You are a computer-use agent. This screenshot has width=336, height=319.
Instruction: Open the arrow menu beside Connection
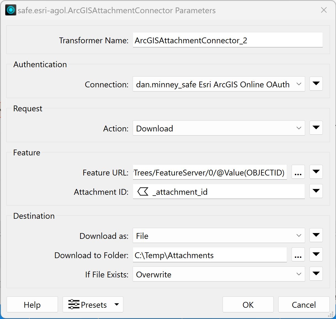[316, 83]
